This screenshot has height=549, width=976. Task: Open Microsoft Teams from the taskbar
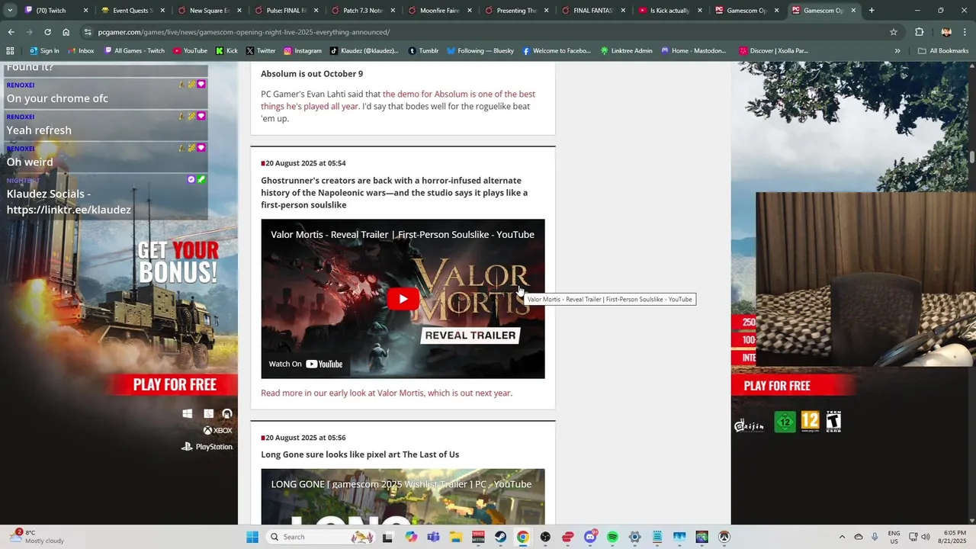433,537
